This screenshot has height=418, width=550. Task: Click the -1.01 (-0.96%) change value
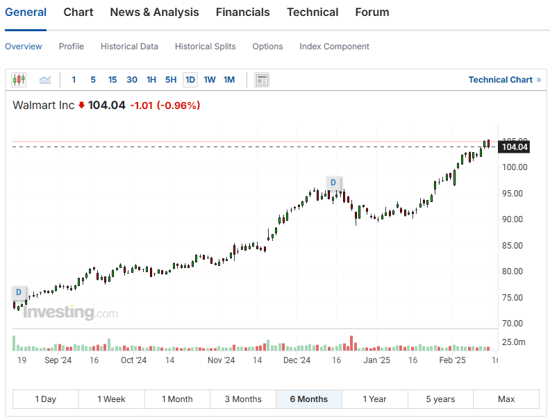(165, 106)
